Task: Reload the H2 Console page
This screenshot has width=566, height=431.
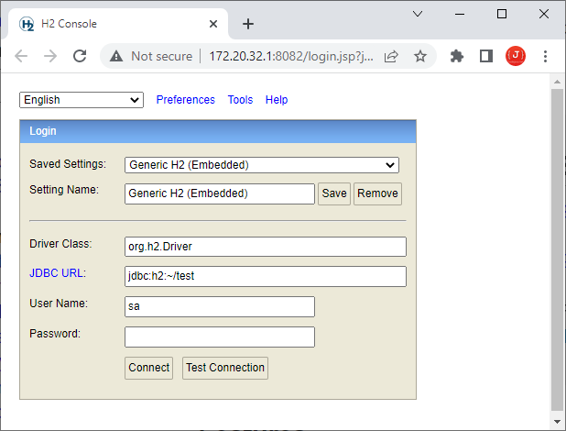Action: tap(80, 56)
